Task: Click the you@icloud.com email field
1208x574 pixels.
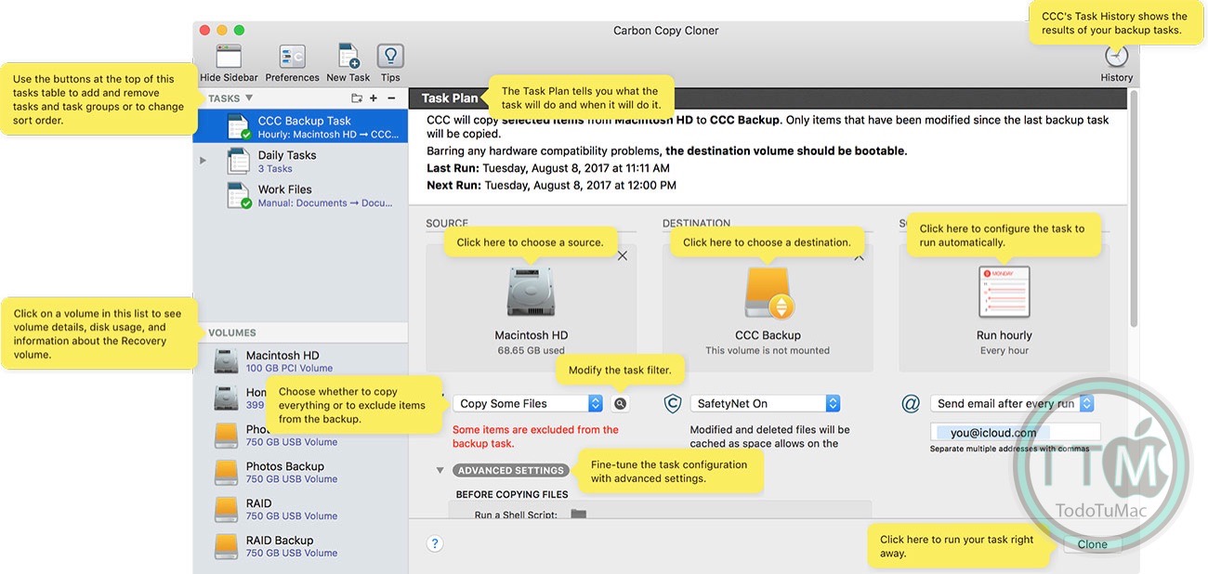Action: click(x=1016, y=433)
